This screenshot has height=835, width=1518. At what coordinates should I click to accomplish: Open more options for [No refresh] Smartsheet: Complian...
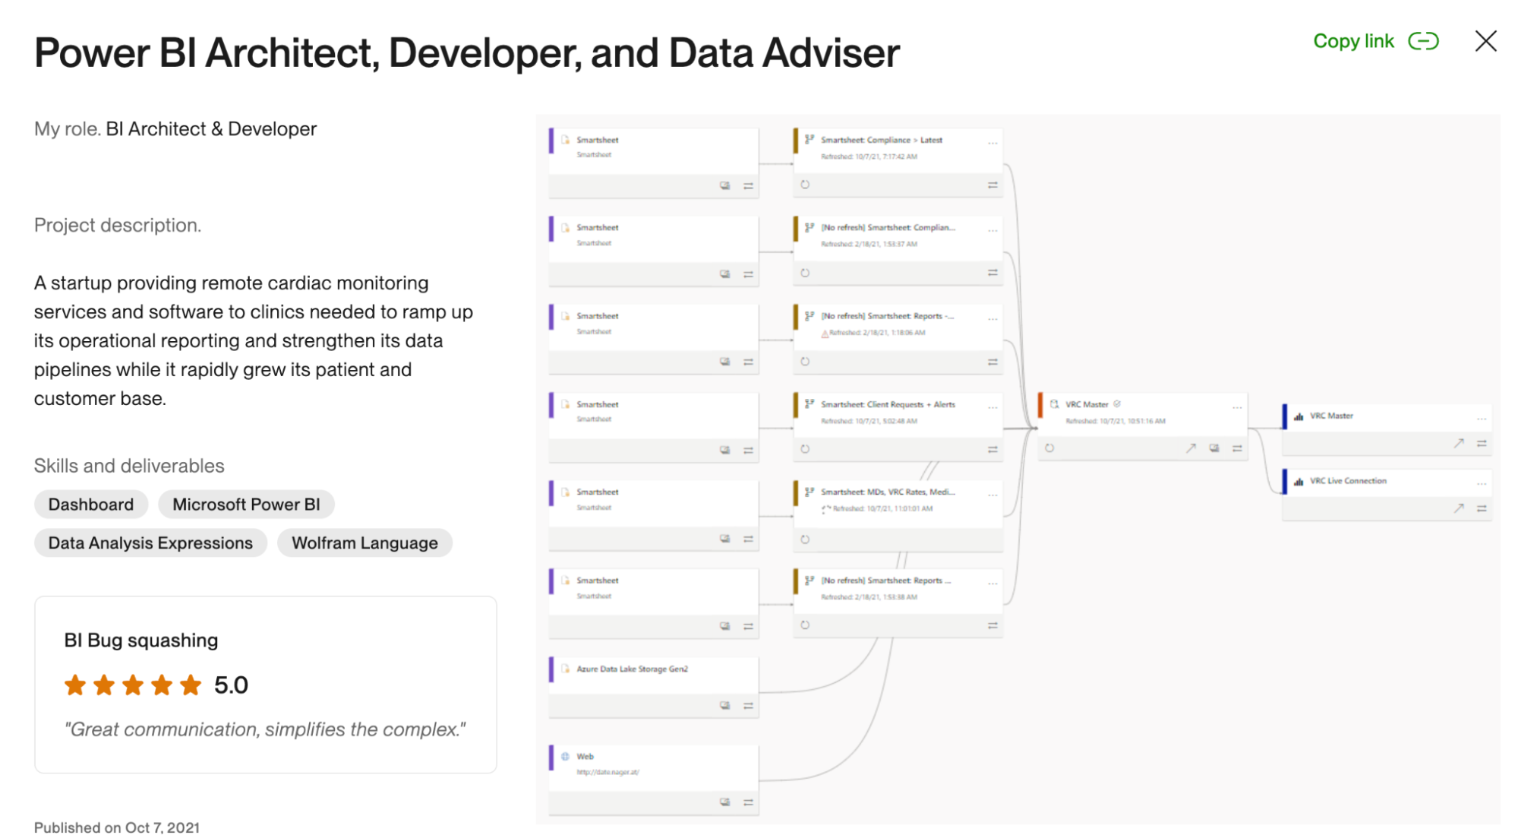992,230
